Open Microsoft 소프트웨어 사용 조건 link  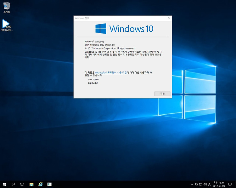pyautogui.click(x=111, y=73)
